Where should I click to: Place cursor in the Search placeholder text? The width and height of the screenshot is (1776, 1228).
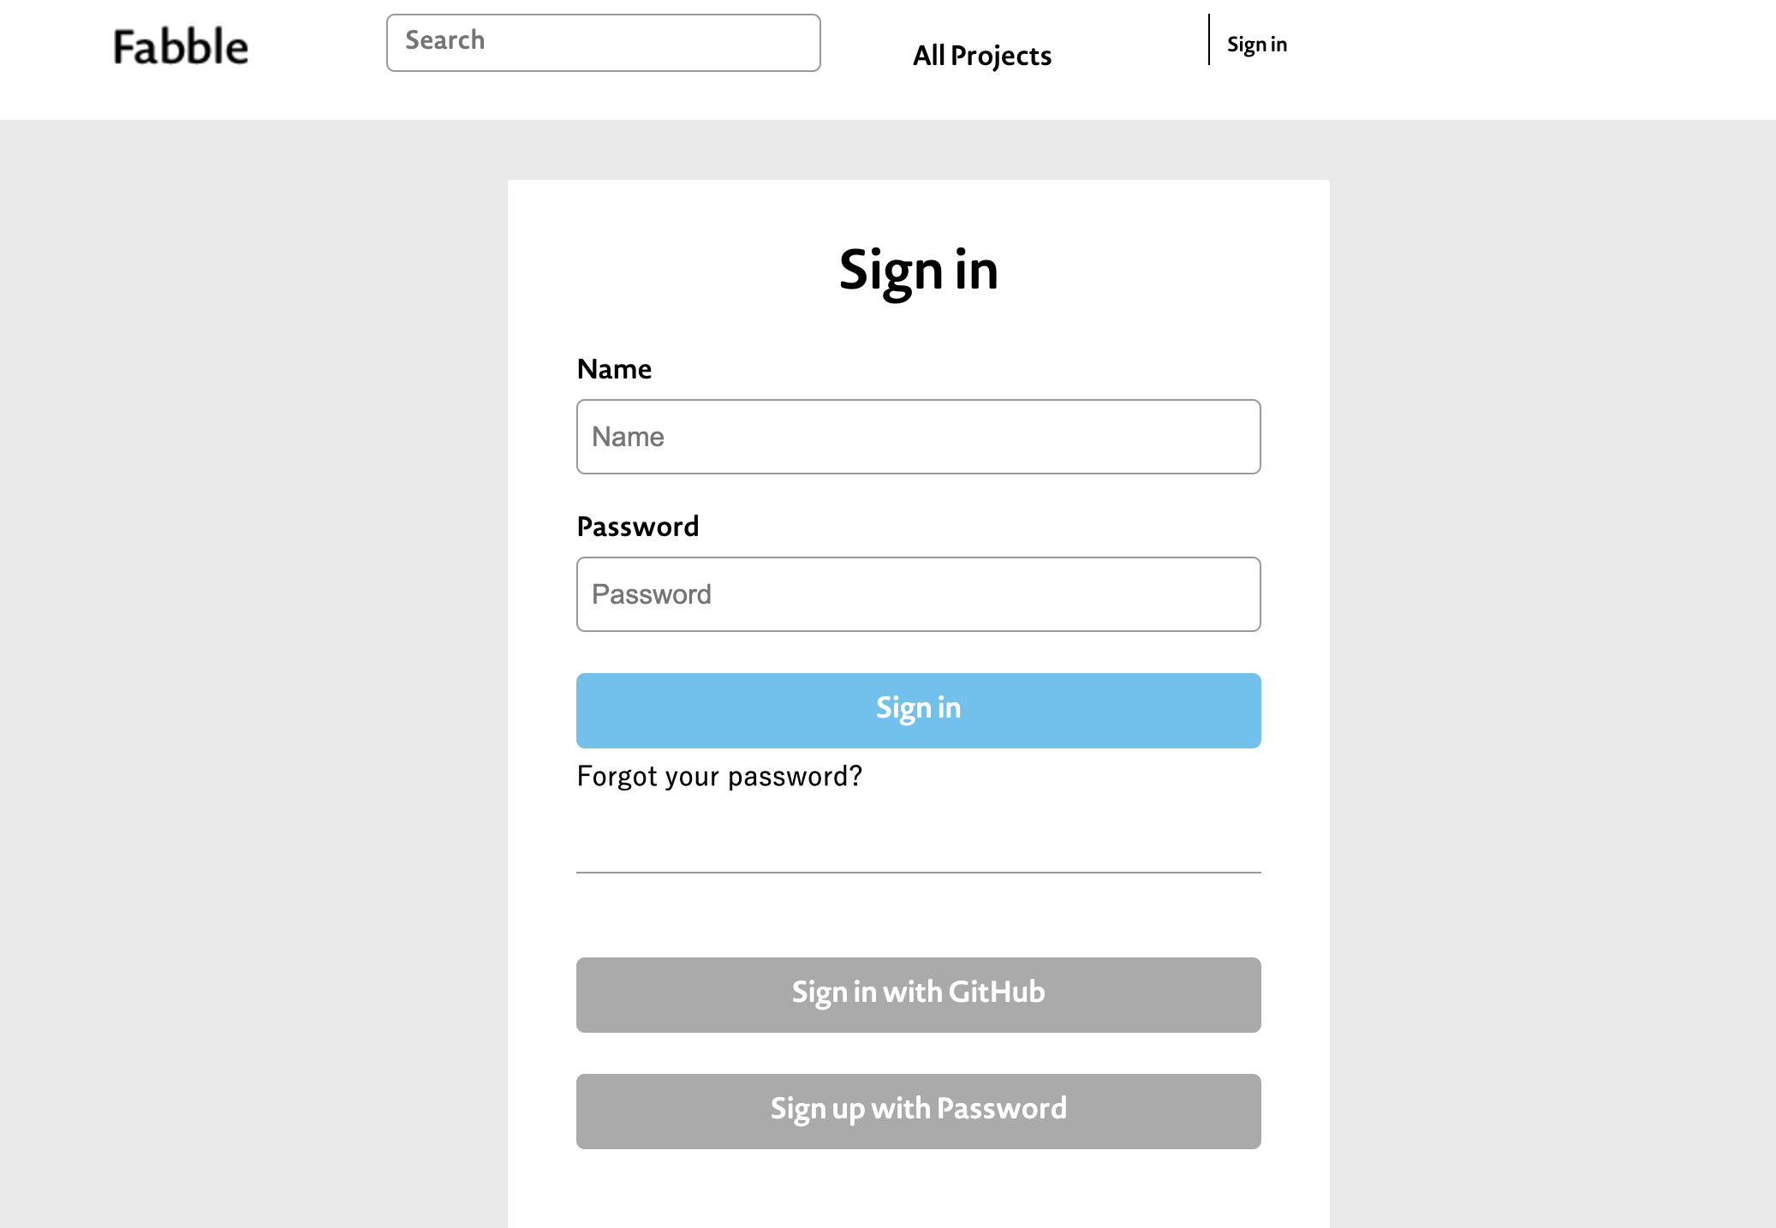point(444,40)
